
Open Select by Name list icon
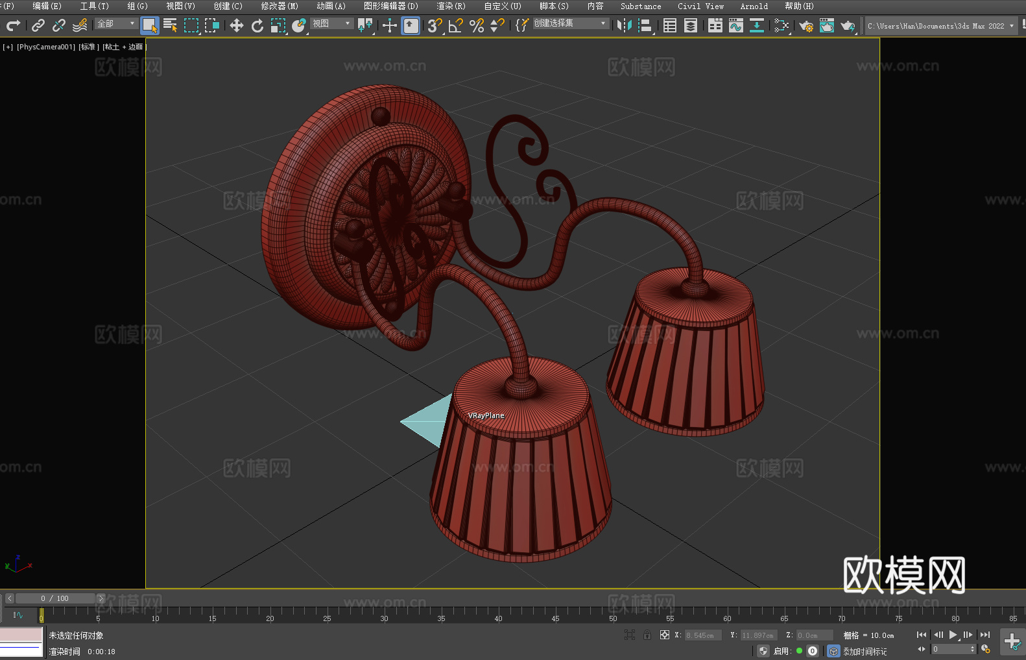[x=171, y=25]
